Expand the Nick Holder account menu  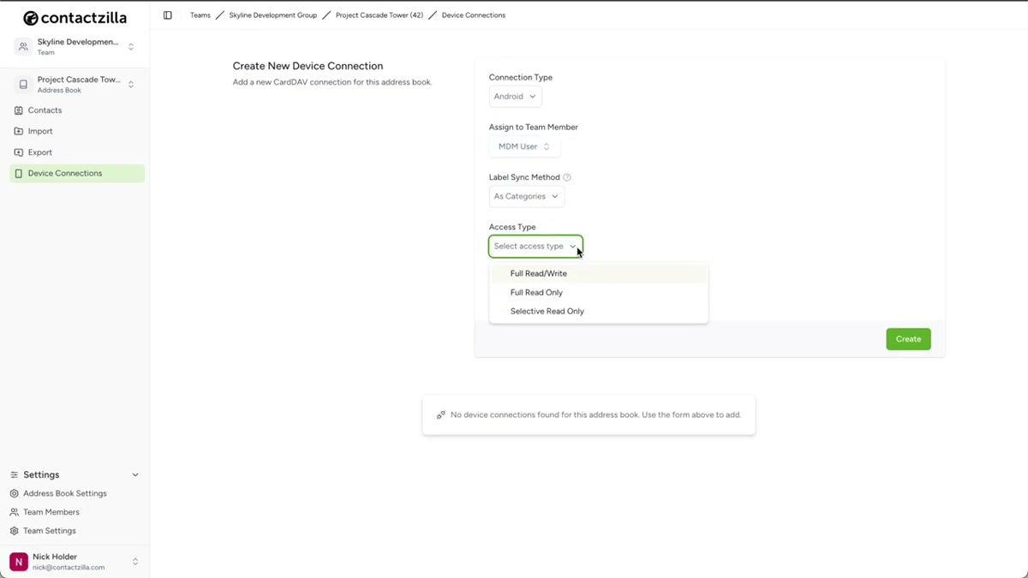click(134, 561)
